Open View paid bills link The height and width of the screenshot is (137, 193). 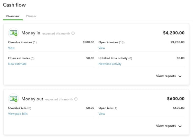click(x=18, y=114)
